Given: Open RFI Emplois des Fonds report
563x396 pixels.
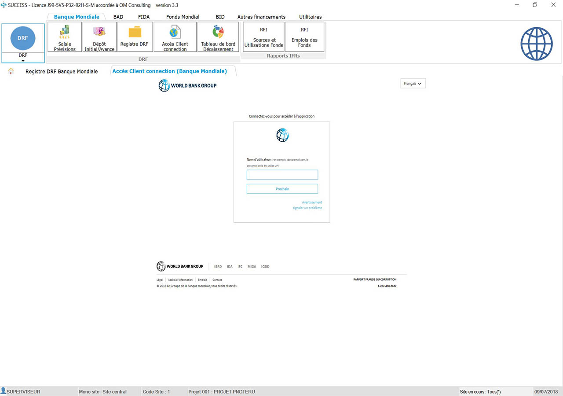Looking at the screenshot, I should pos(304,37).
